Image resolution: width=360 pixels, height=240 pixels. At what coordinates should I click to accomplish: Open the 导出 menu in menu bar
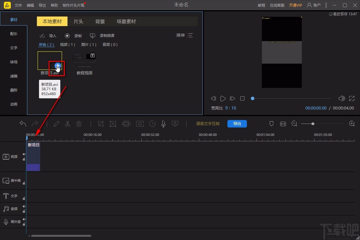click(x=42, y=5)
